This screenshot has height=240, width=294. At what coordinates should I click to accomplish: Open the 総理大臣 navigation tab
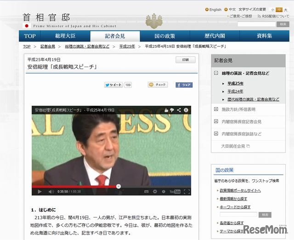[65, 36]
